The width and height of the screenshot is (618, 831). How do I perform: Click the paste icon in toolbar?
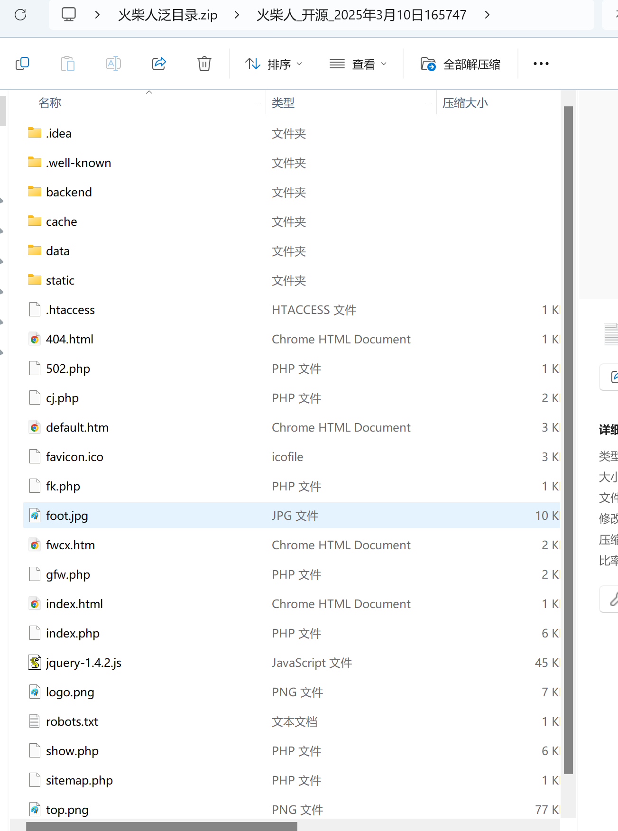coord(68,64)
